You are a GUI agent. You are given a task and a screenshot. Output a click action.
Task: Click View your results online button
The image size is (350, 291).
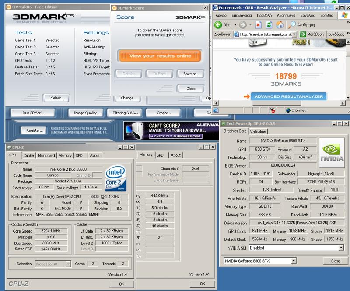160,56
